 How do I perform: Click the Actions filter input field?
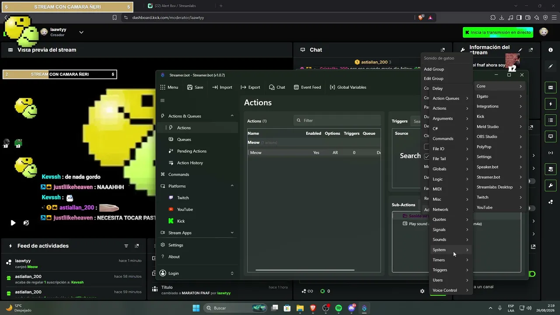point(337,120)
